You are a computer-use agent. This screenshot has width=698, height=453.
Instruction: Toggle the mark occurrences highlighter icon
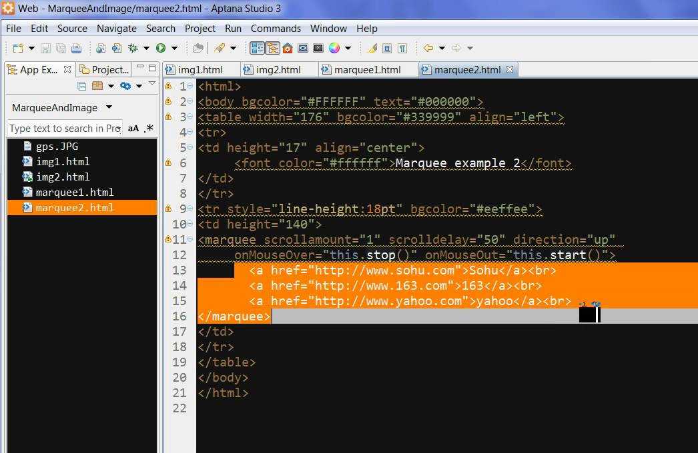coord(372,48)
